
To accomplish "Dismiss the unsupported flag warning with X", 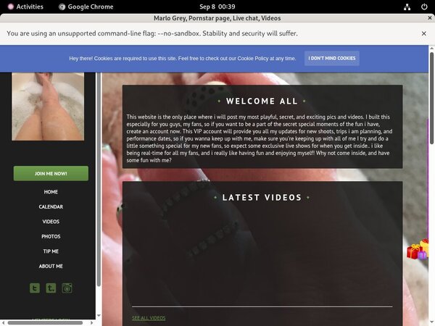I will pos(423,33).
